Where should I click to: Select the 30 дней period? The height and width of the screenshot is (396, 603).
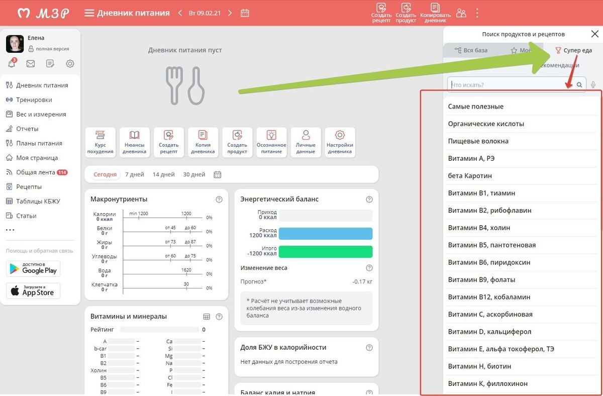point(194,174)
